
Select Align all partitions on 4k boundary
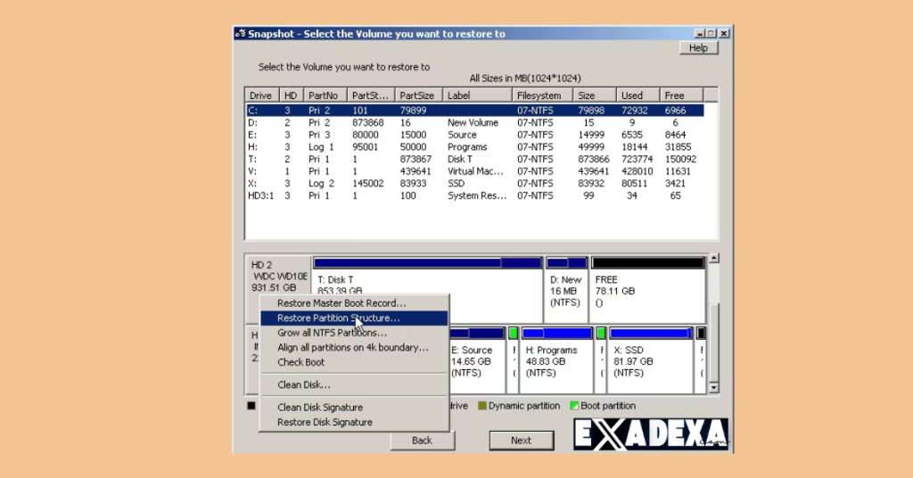coord(353,348)
